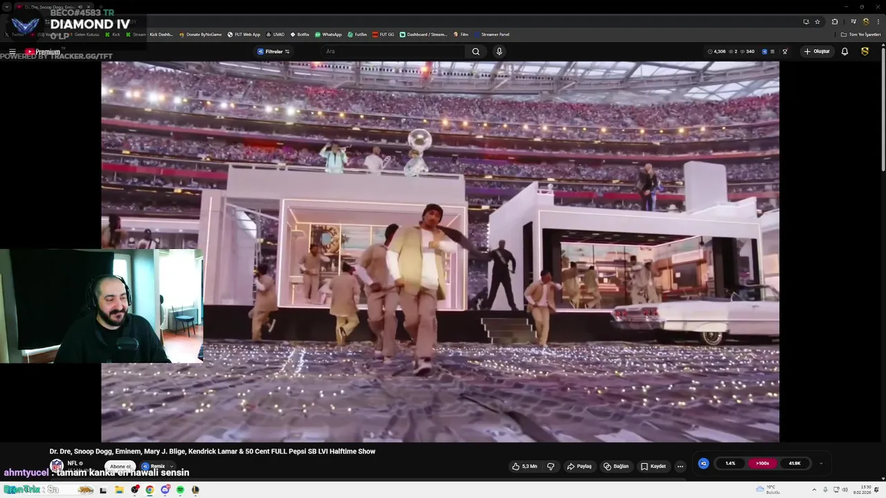The height and width of the screenshot is (498, 886).
Task: Click the 41.9K stat pill
Action: 795,463
